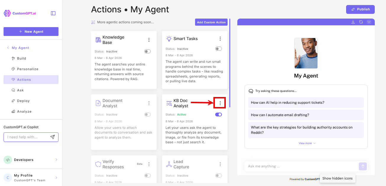This screenshot has width=386, height=186.
Task: Open Smart Tasks three-dot menu
Action: 220,39
